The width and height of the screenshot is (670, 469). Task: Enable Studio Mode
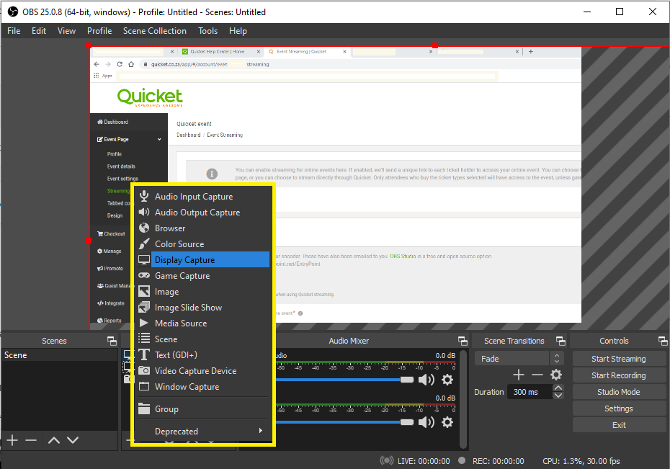click(x=618, y=392)
